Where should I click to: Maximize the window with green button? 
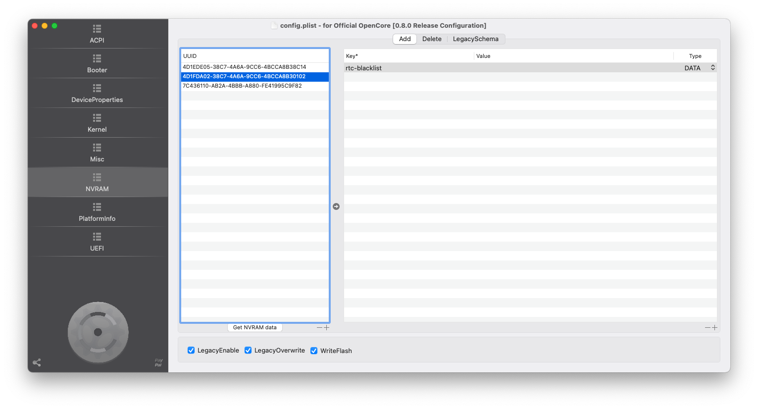54,26
